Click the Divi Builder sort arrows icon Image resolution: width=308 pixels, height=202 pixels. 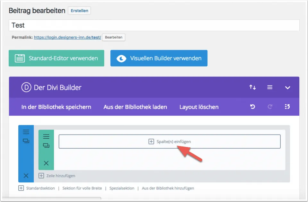tap(252, 87)
